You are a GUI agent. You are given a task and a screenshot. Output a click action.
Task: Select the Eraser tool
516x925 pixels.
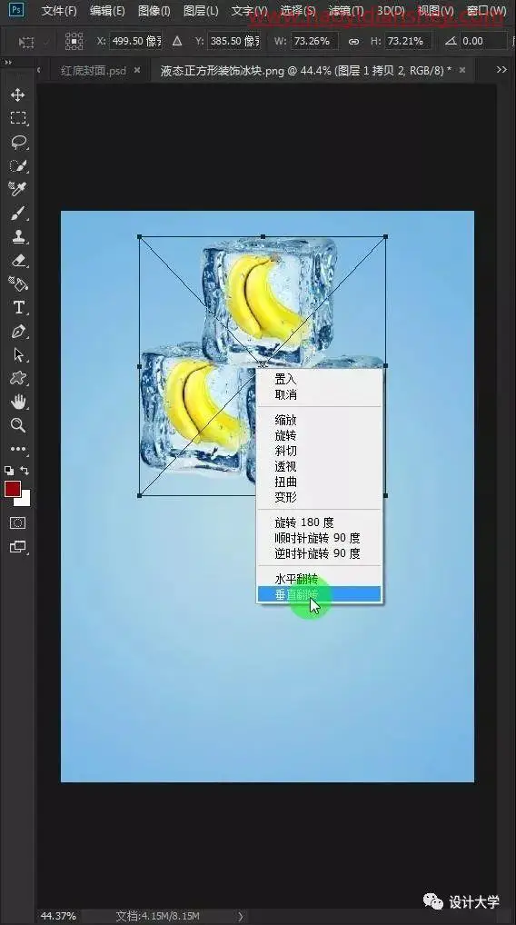pyautogui.click(x=18, y=260)
